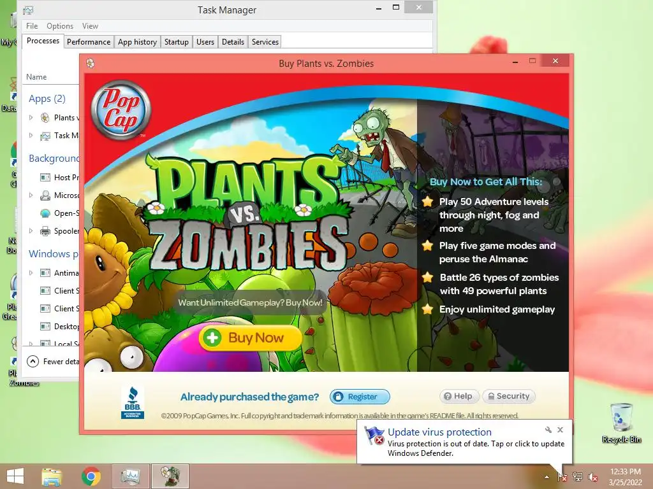Select the Plants vs. Zombies process icon
Viewport: 653px width, 489px height.
click(45, 118)
